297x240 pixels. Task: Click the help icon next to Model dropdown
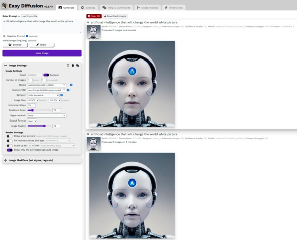71,85
